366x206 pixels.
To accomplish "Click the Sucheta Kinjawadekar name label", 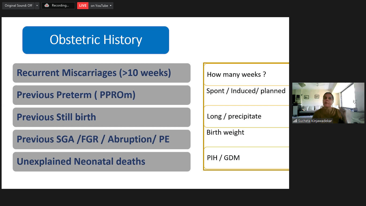I will 315,121.
